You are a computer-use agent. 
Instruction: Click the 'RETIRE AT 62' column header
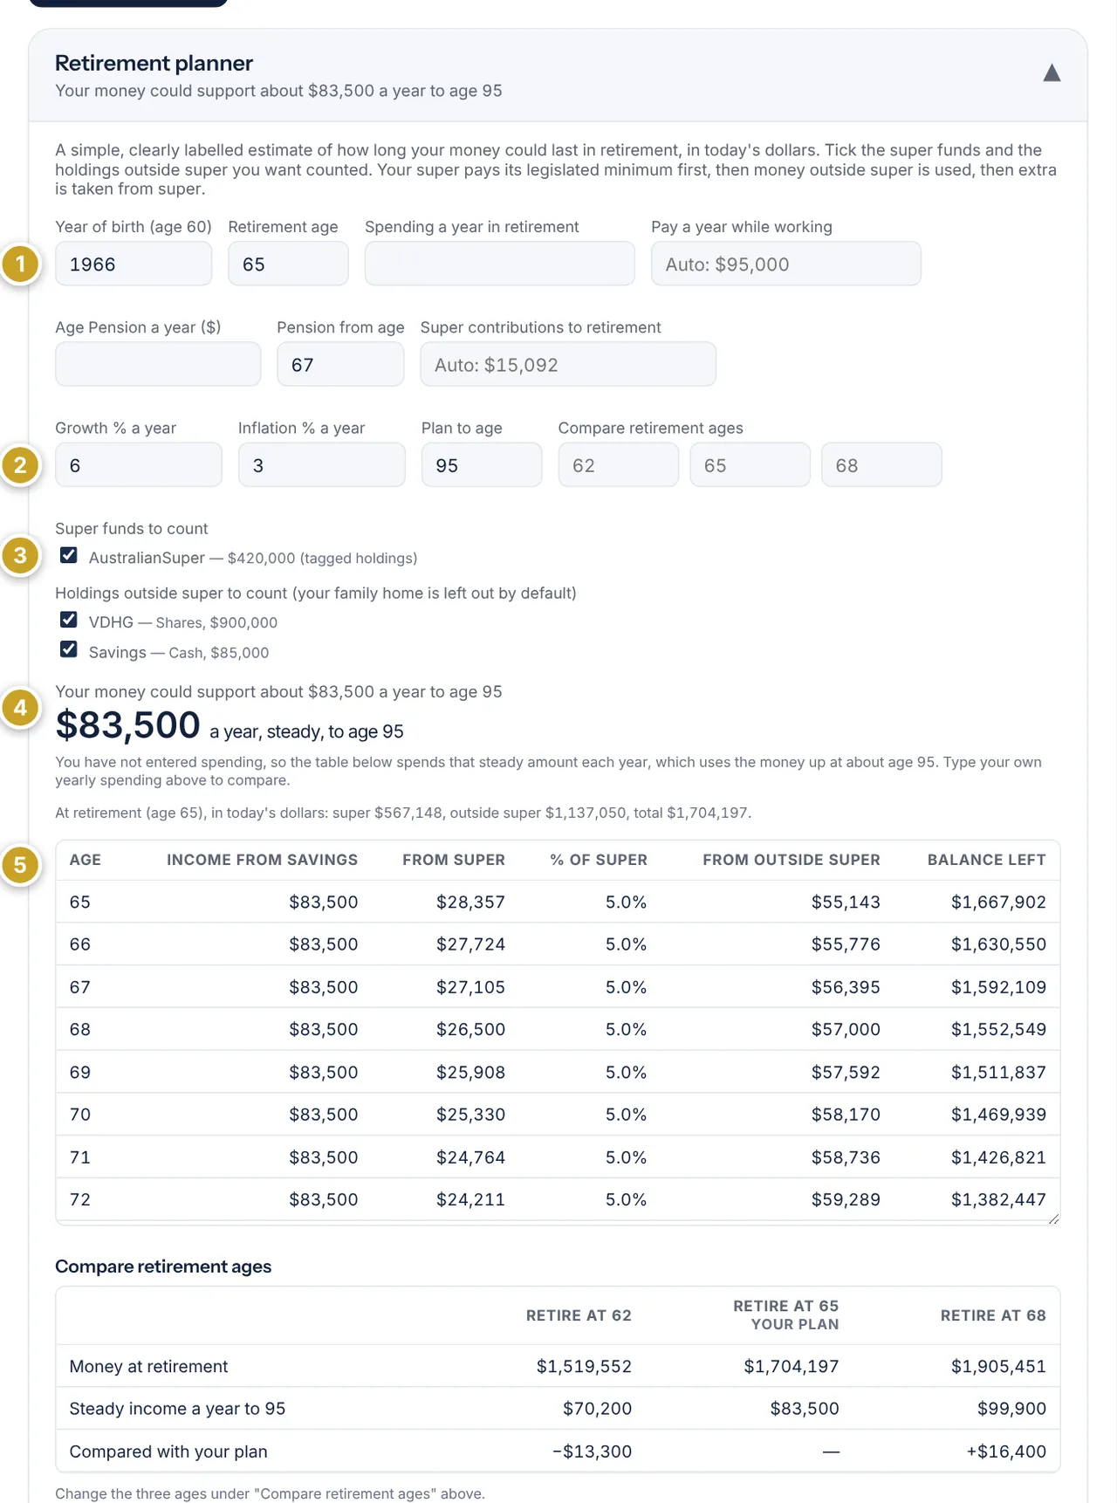pos(579,1315)
